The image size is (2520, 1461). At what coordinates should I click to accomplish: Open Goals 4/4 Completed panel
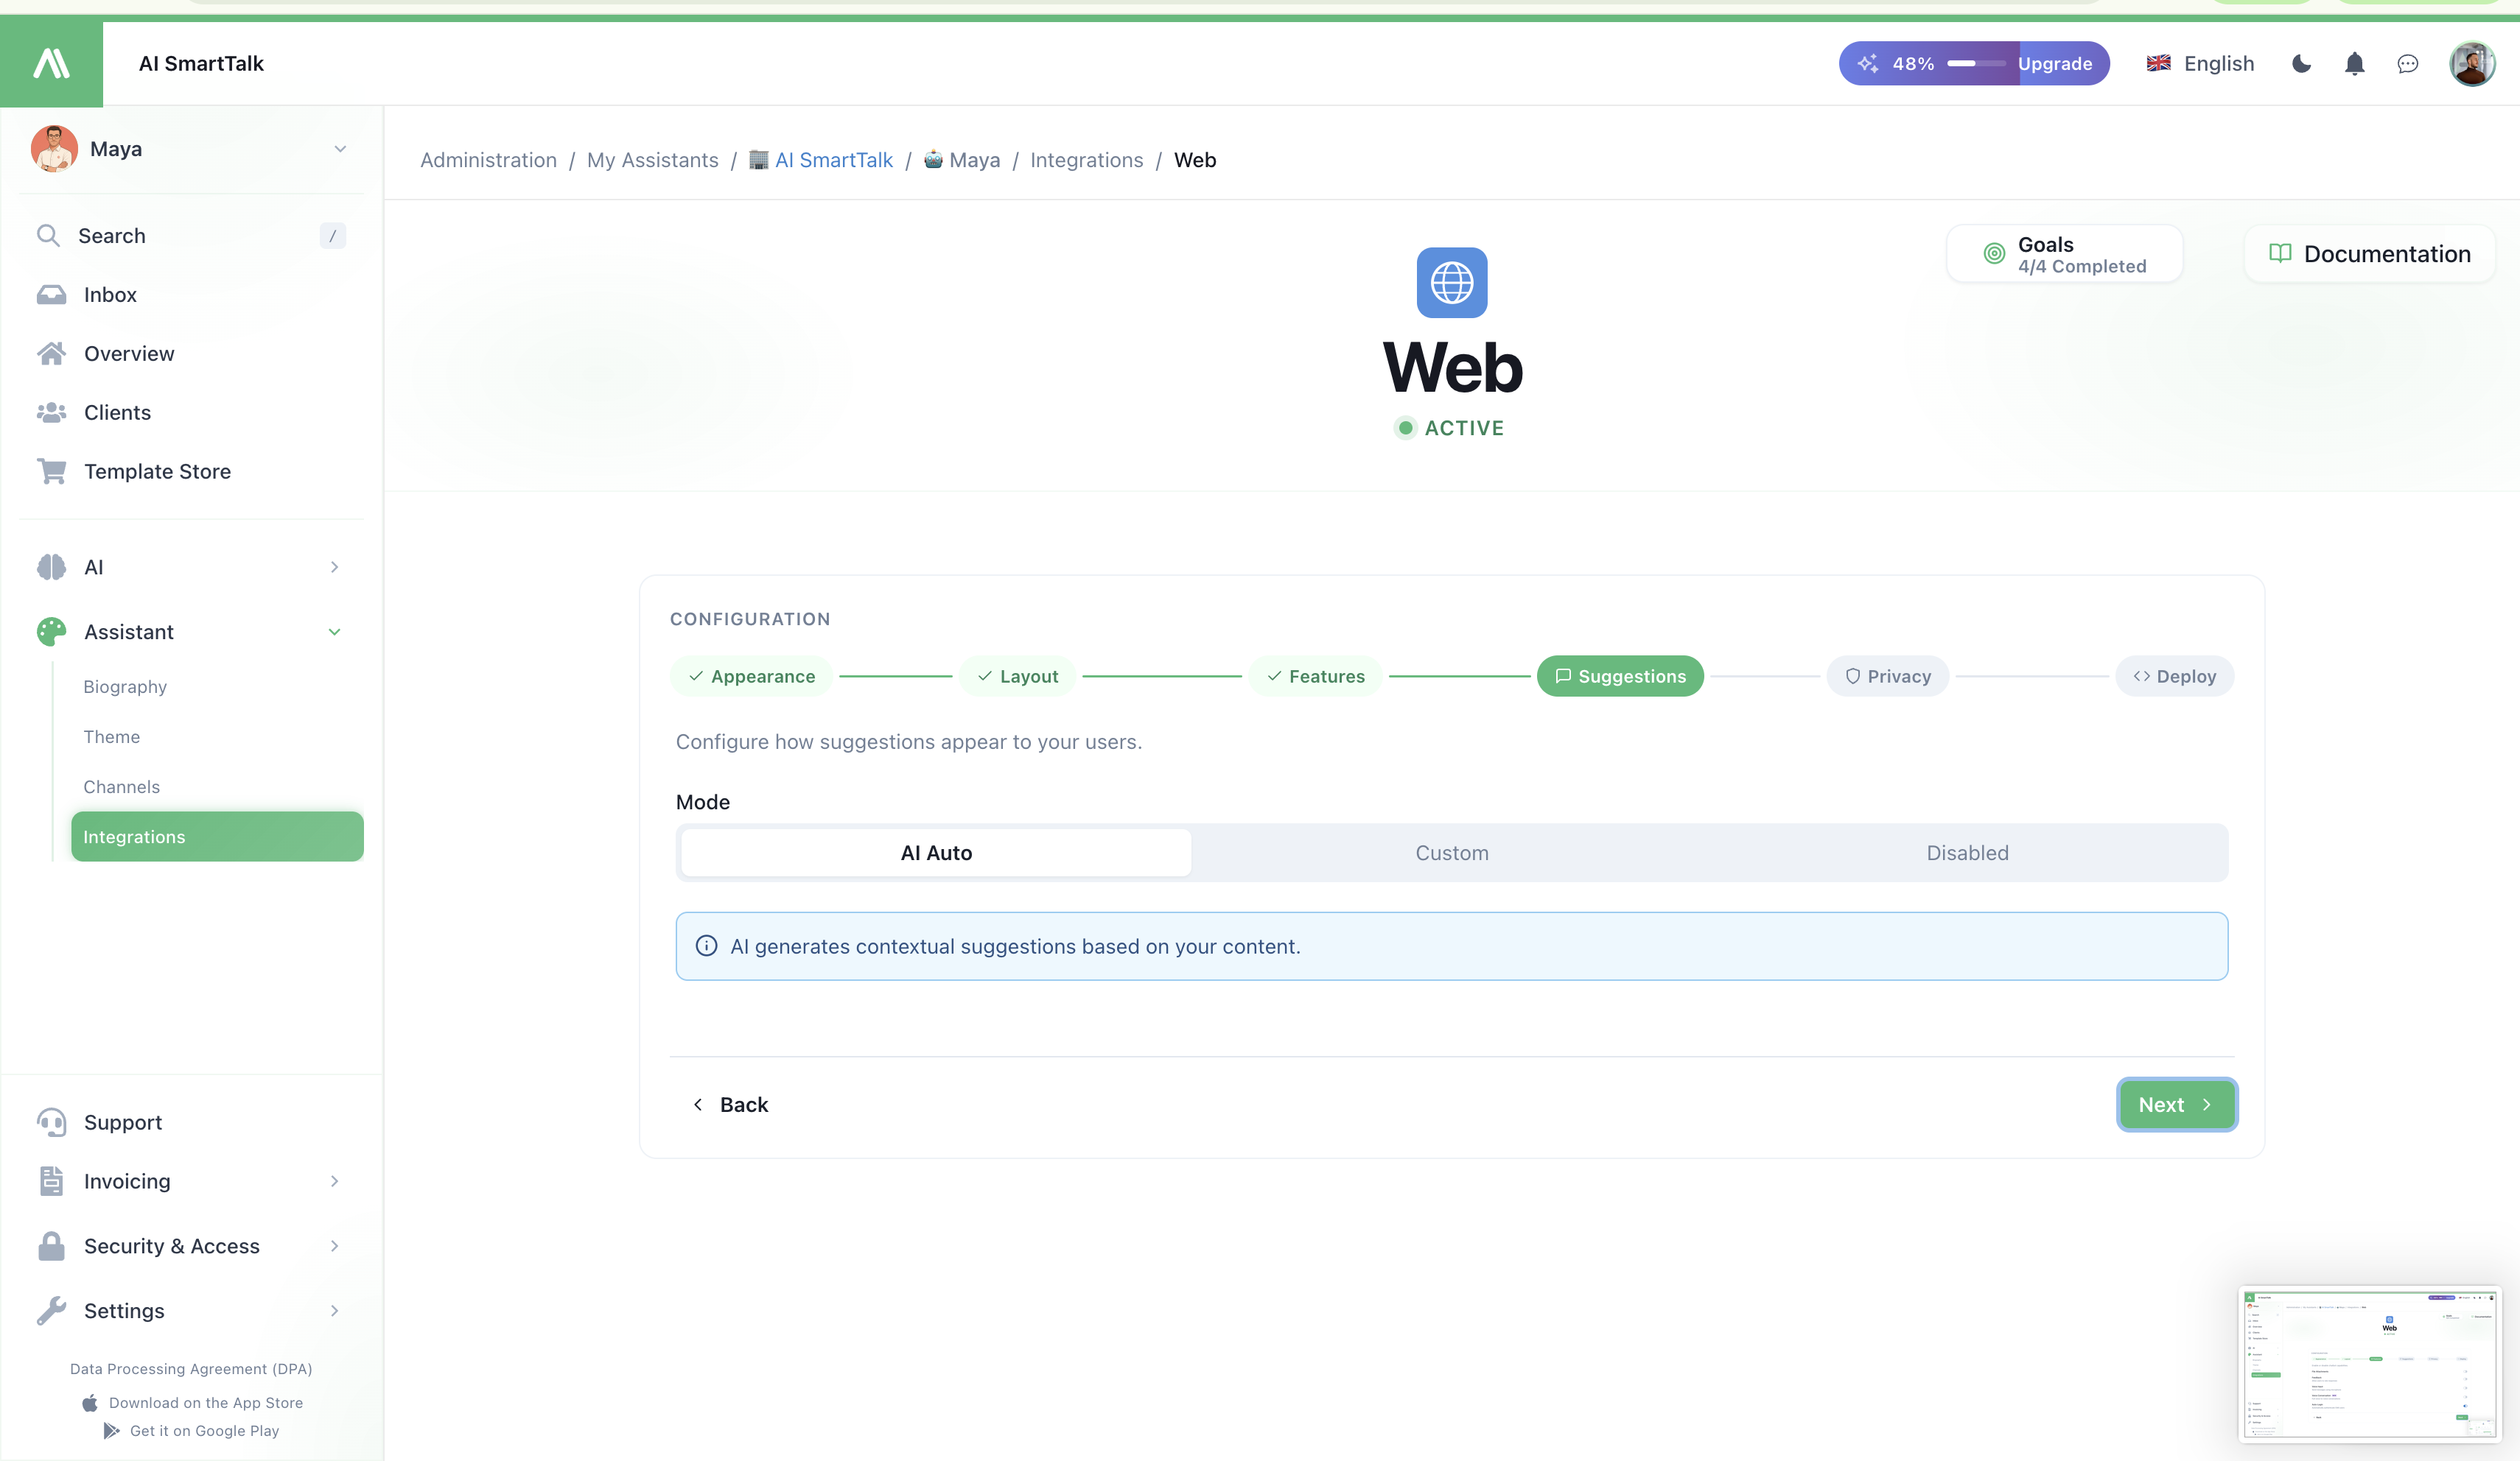pos(2064,254)
